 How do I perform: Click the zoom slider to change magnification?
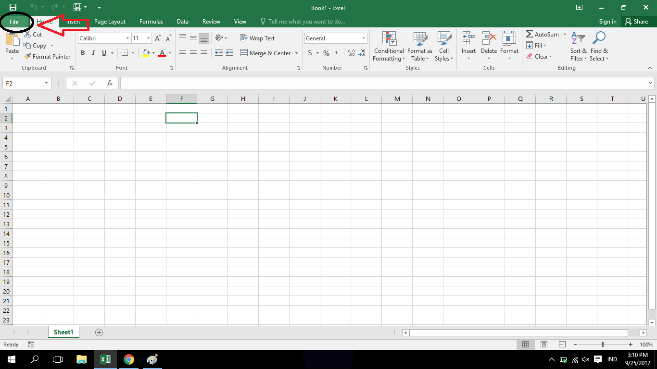coord(603,344)
